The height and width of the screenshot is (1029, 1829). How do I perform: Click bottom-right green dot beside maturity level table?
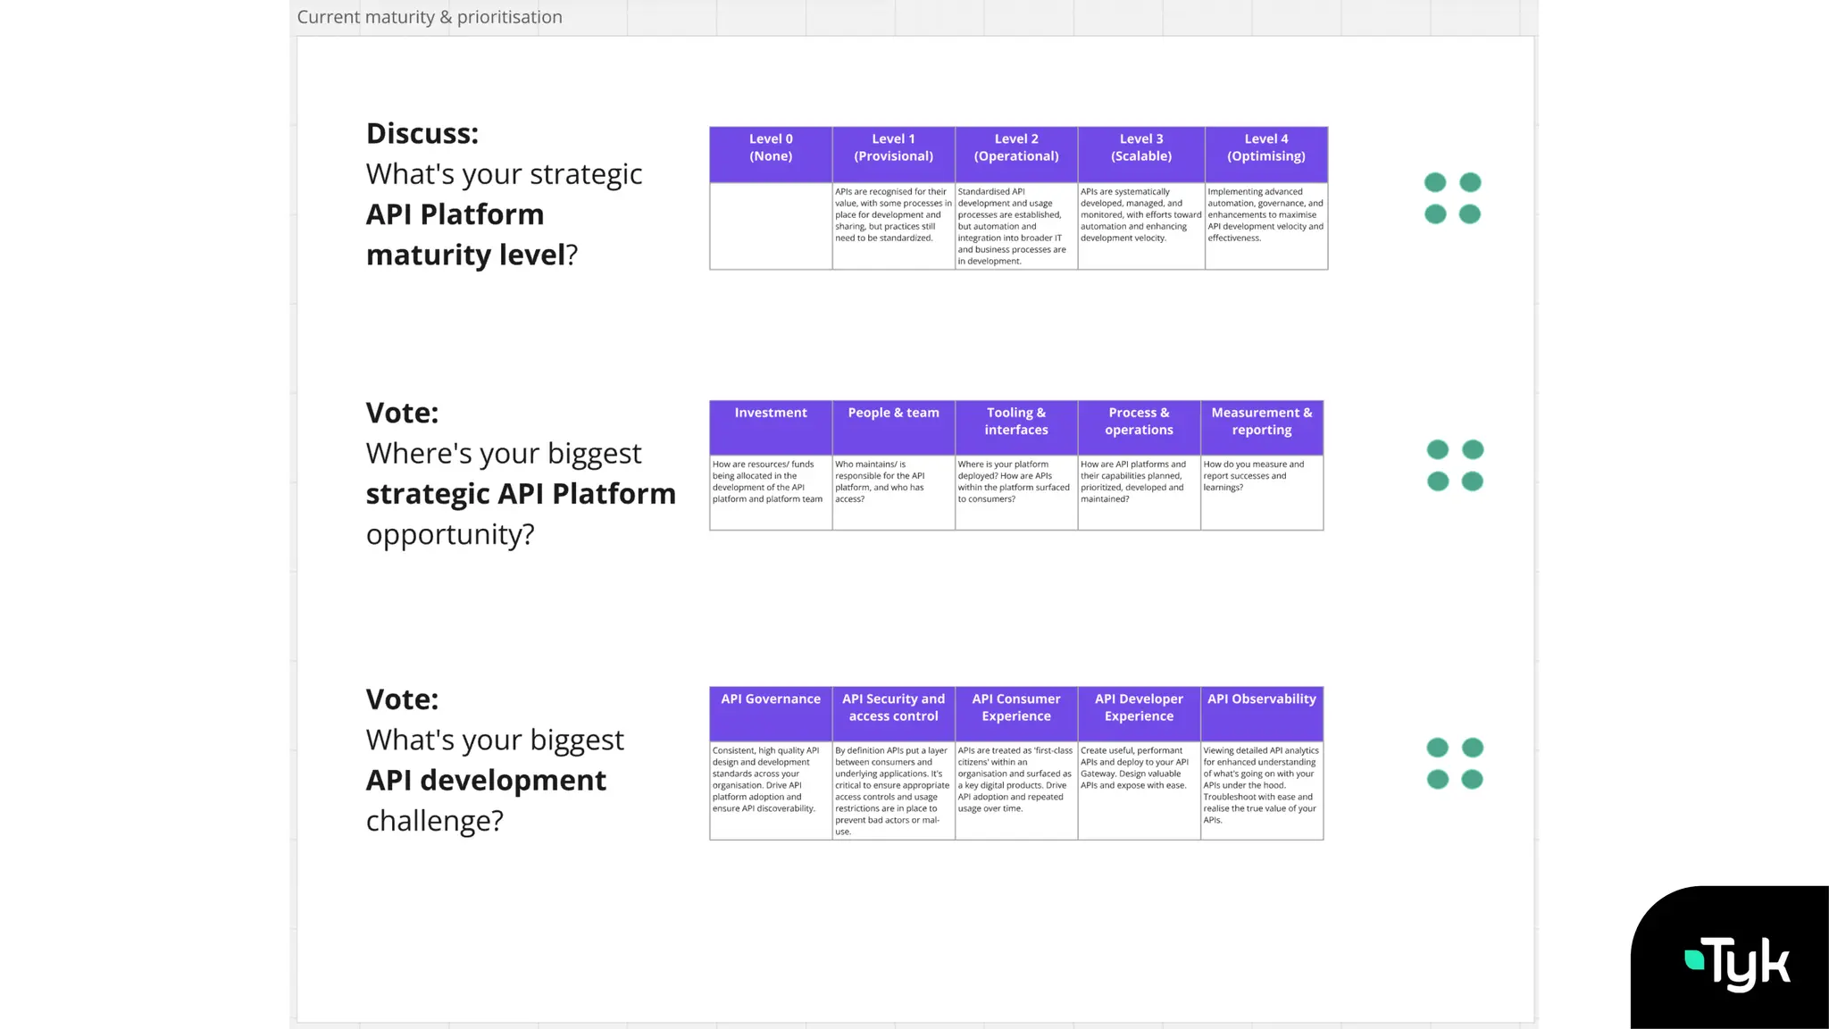tap(1470, 214)
